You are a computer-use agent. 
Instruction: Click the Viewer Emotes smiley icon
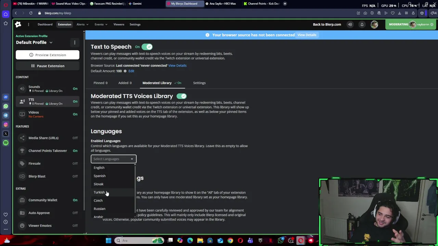(x=22, y=225)
